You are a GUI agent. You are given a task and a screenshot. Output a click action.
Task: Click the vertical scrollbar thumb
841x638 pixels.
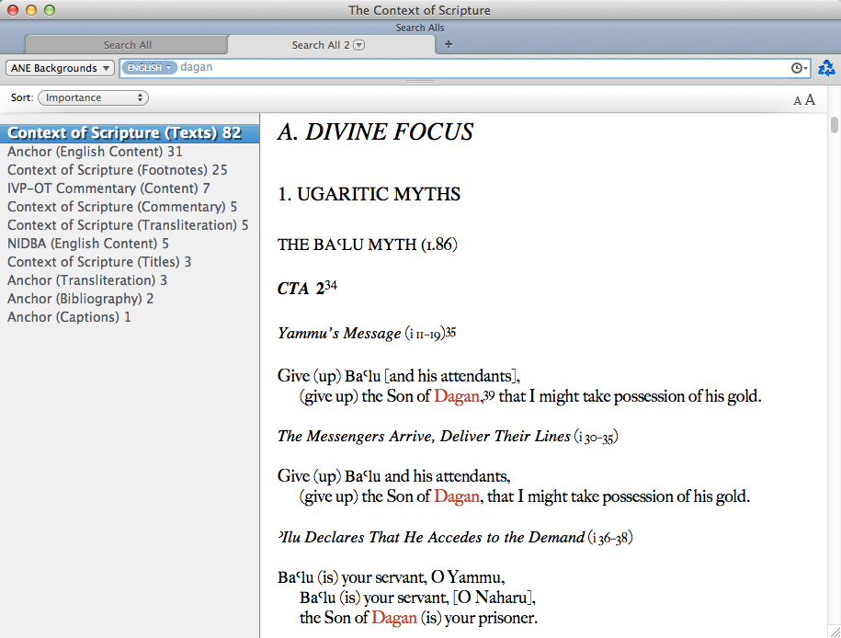coord(834,125)
